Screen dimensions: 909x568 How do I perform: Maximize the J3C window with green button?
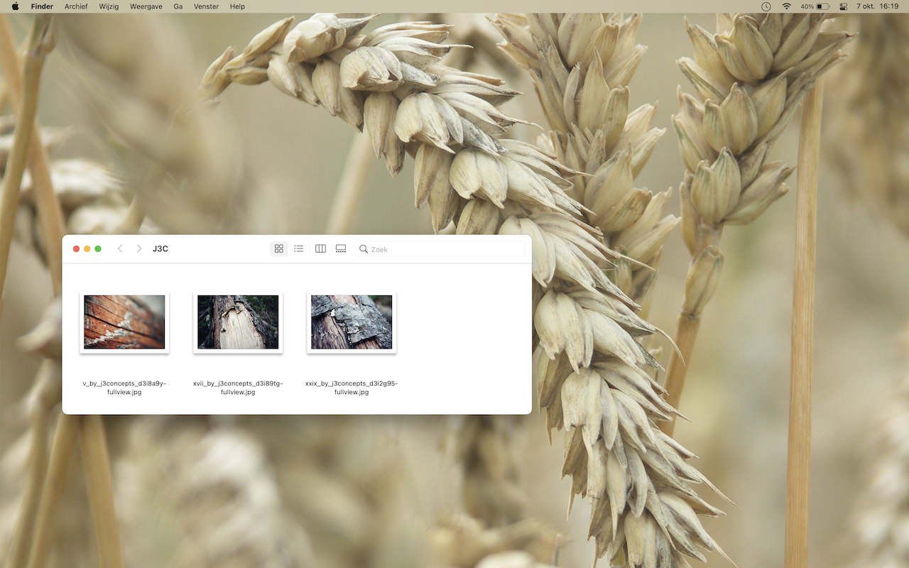(98, 248)
